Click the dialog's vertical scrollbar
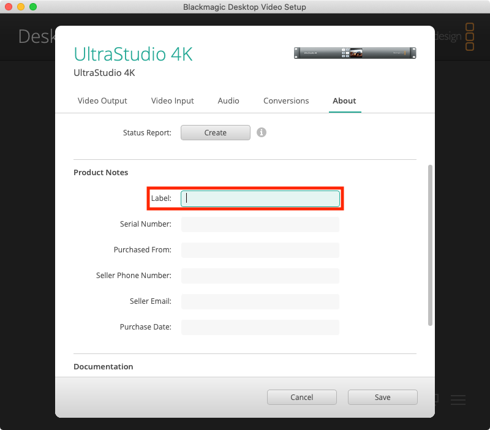This screenshot has height=430, width=490. 430,245
